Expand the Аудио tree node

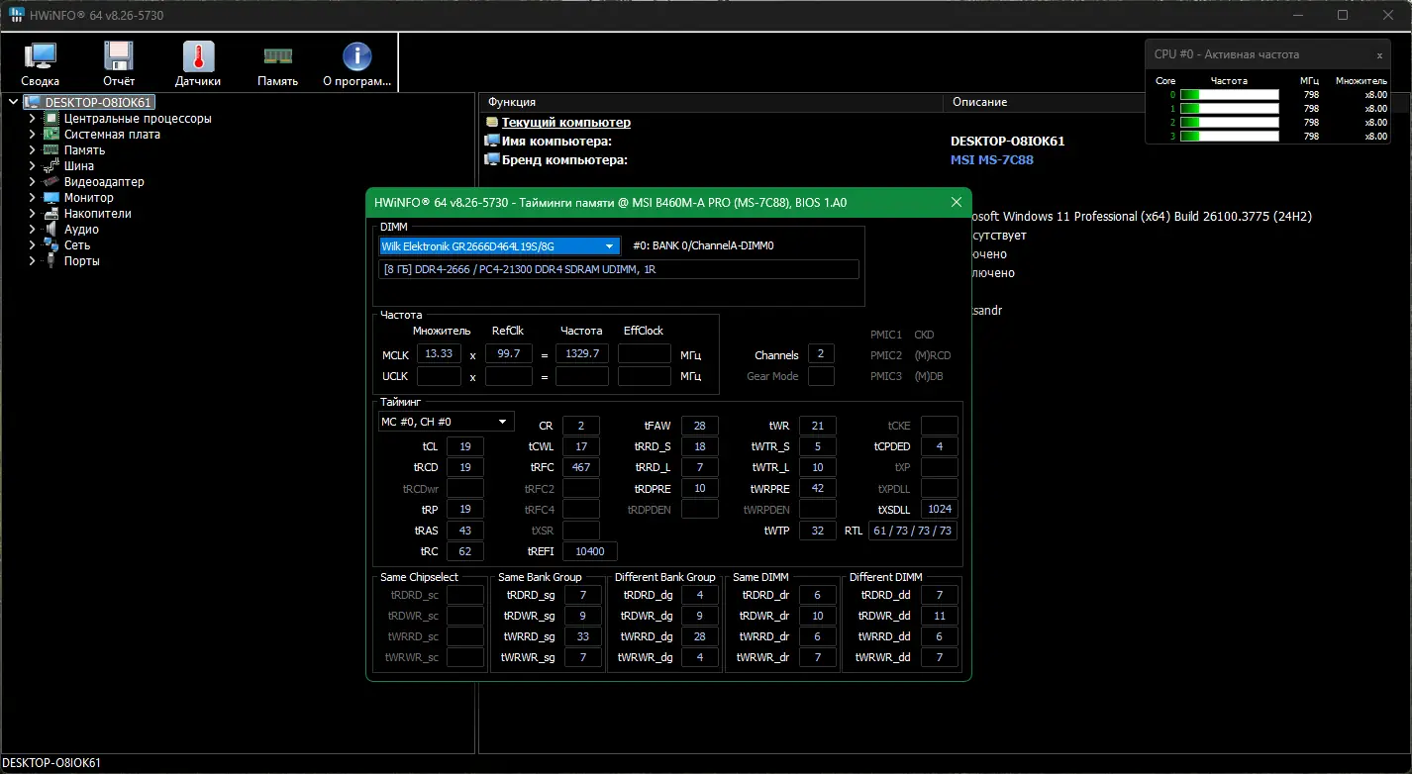32,230
